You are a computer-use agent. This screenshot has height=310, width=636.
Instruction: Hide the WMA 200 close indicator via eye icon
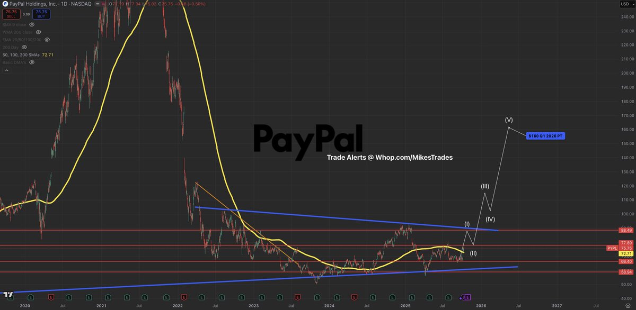[38, 32]
